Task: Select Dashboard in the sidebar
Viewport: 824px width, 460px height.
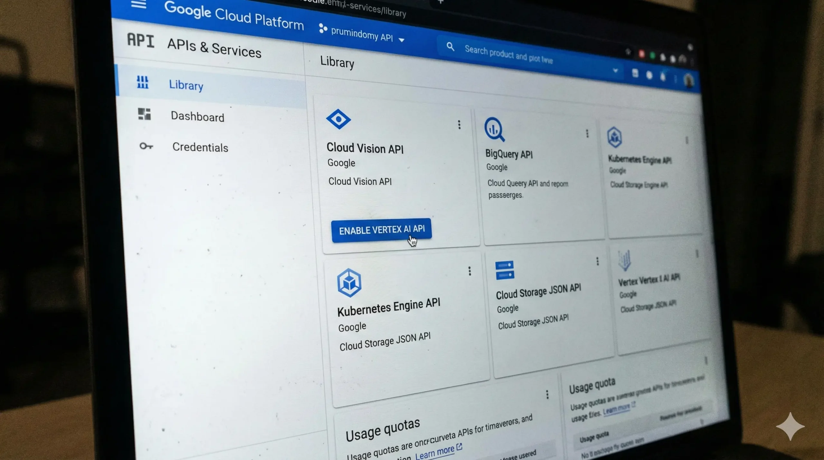Action: click(x=198, y=117)
